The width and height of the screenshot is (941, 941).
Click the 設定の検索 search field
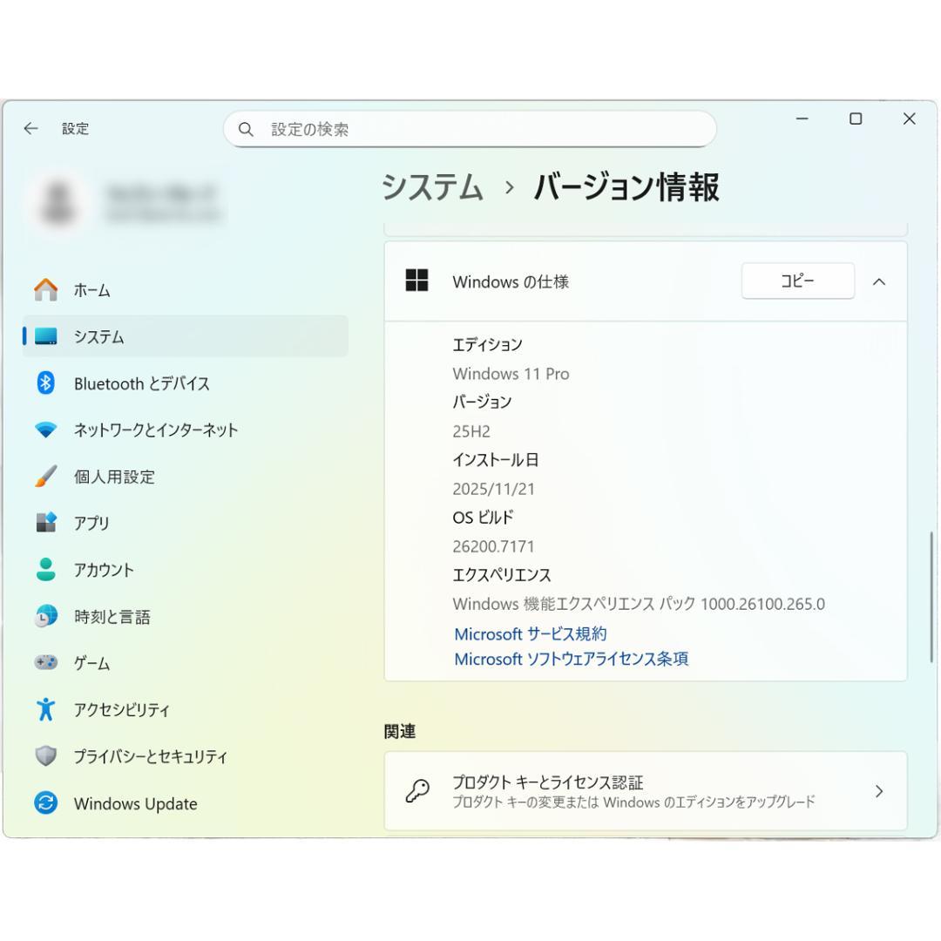click(x=470, y=128)
